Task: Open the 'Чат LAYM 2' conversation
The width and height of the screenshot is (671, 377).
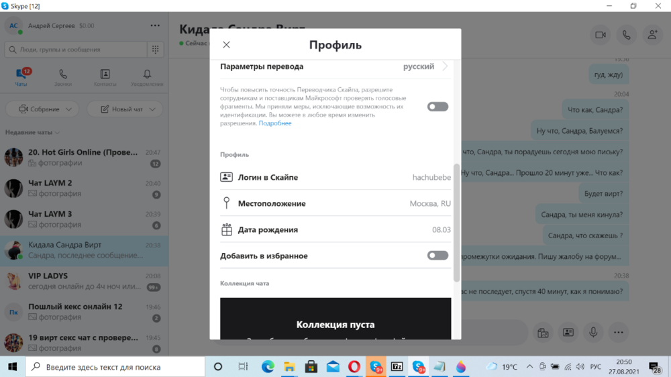Action: coord(84,188)
